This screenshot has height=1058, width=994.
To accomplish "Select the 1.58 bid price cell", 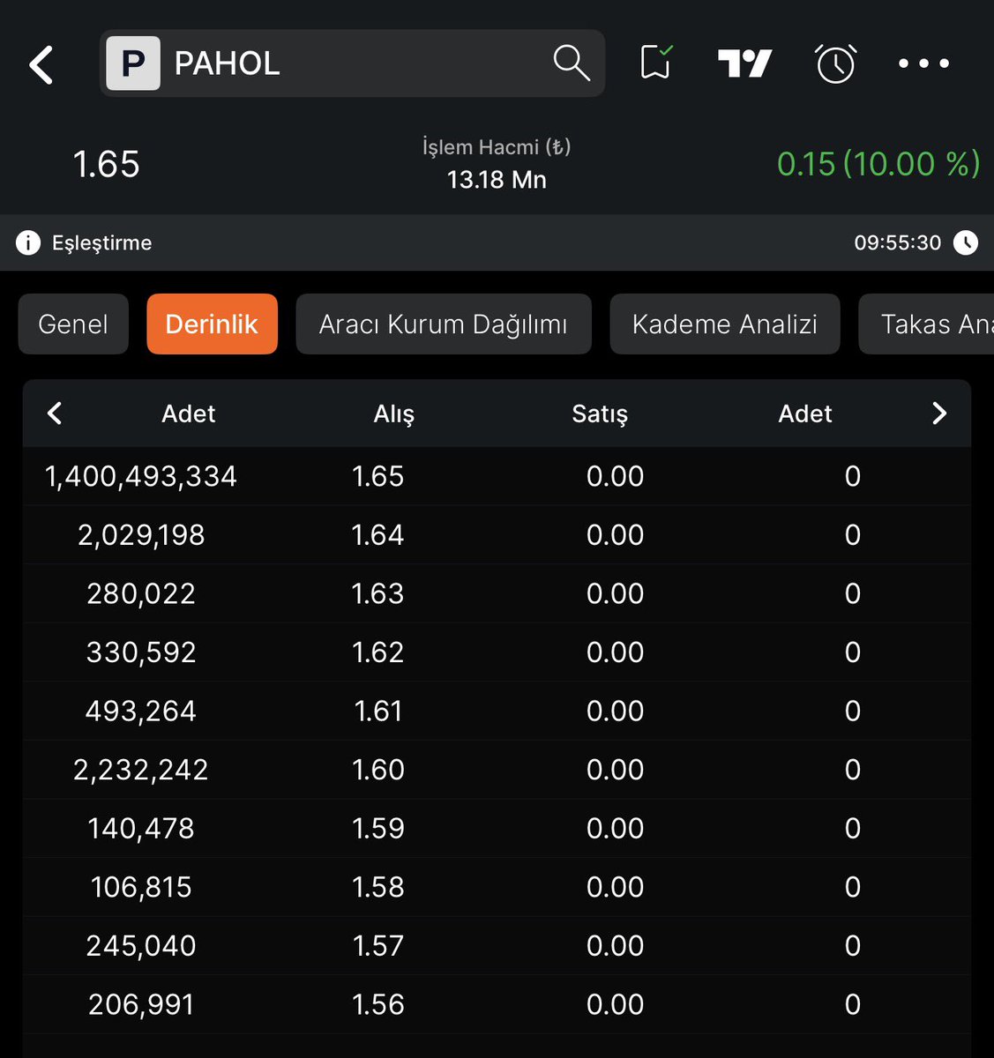I will pos(377,887).
